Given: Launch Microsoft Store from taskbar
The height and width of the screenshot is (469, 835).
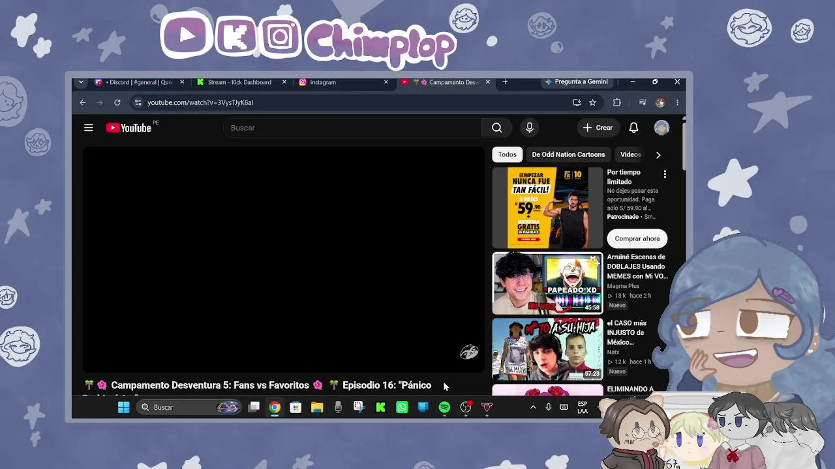Looking at the screenshot, I should [x=296, y=407].
